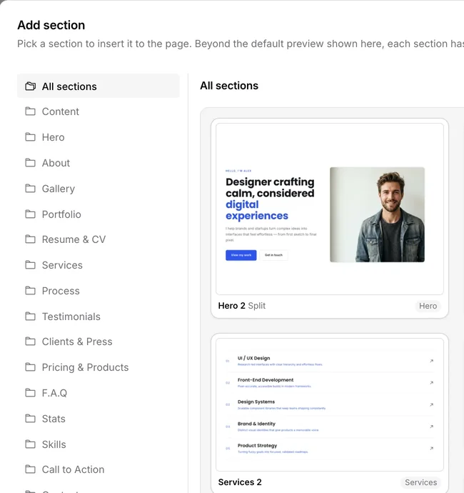Click the folder icon beside Services
The width and height of the screenshot is (464, 493).
(31, 265)
